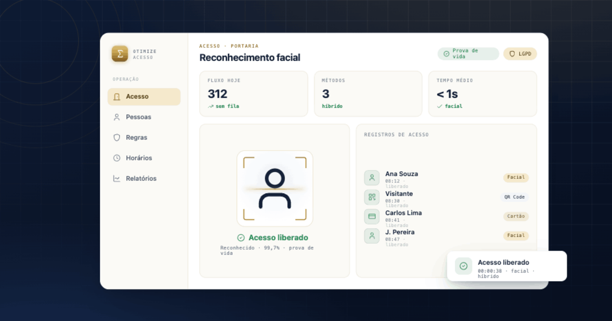Click the LGPD badge

(520, 53)
